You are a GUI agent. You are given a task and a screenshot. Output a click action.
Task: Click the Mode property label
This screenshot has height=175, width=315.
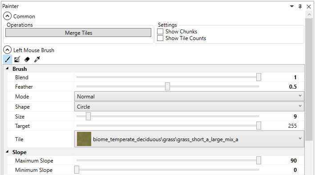[x=22, y=97]
